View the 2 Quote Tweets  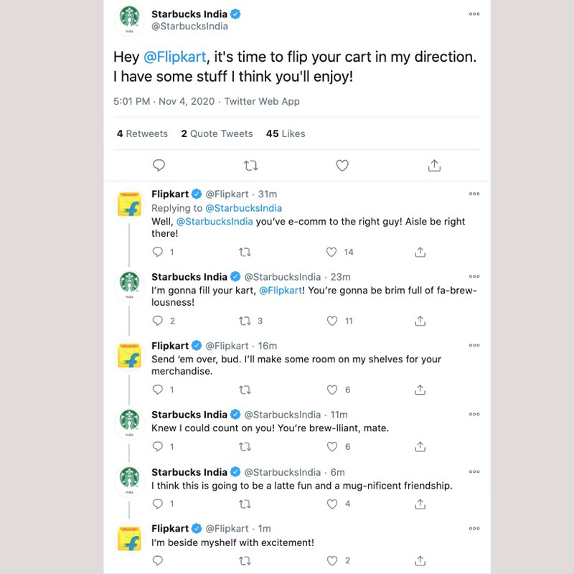point(217,133)
